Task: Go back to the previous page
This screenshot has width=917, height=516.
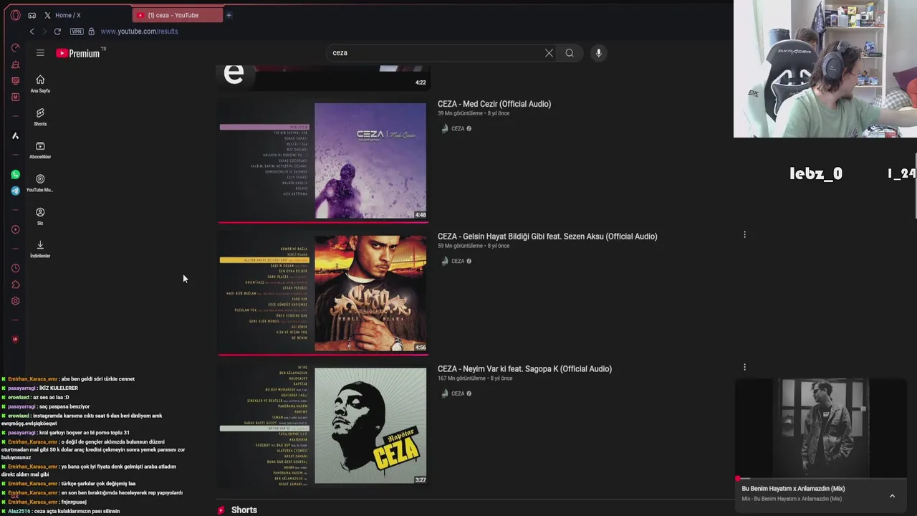Action: (32, 32)
